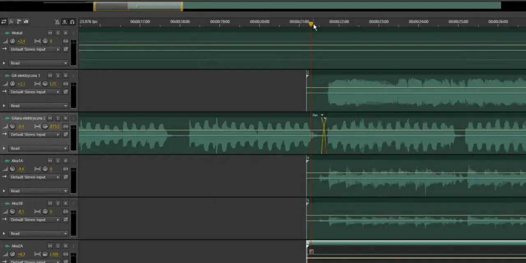Viewport: 526px width, 263px height.
Task: Solo the Wokal track
Action: [58, 33]
